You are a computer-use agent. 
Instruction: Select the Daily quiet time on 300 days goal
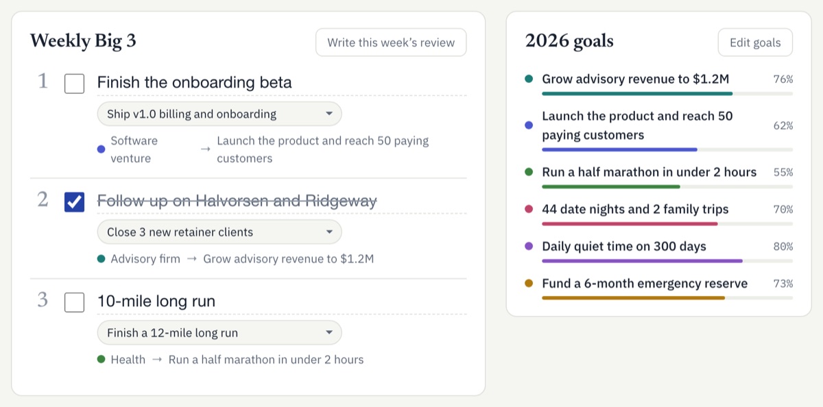pyautogui.click(x=624, y=246)
